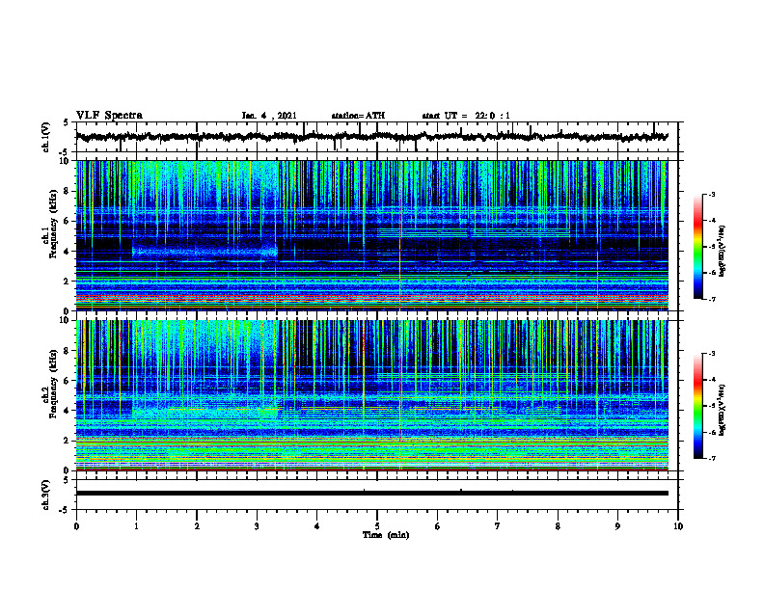Viewport: 764px width, 590px height.
Task: Click the "VLF Spectra" plot title
Action: click(109, 116)
